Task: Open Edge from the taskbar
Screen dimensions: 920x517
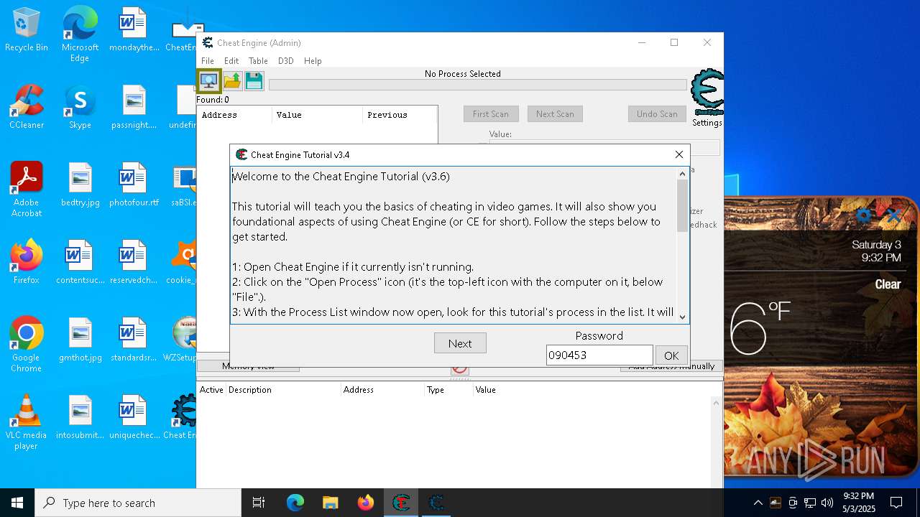Action: point(295,503)
